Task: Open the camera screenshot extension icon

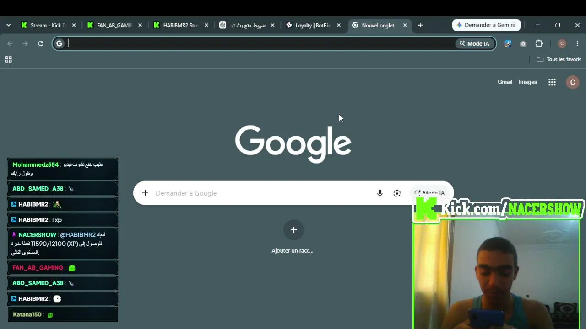Action: (523, 43)
